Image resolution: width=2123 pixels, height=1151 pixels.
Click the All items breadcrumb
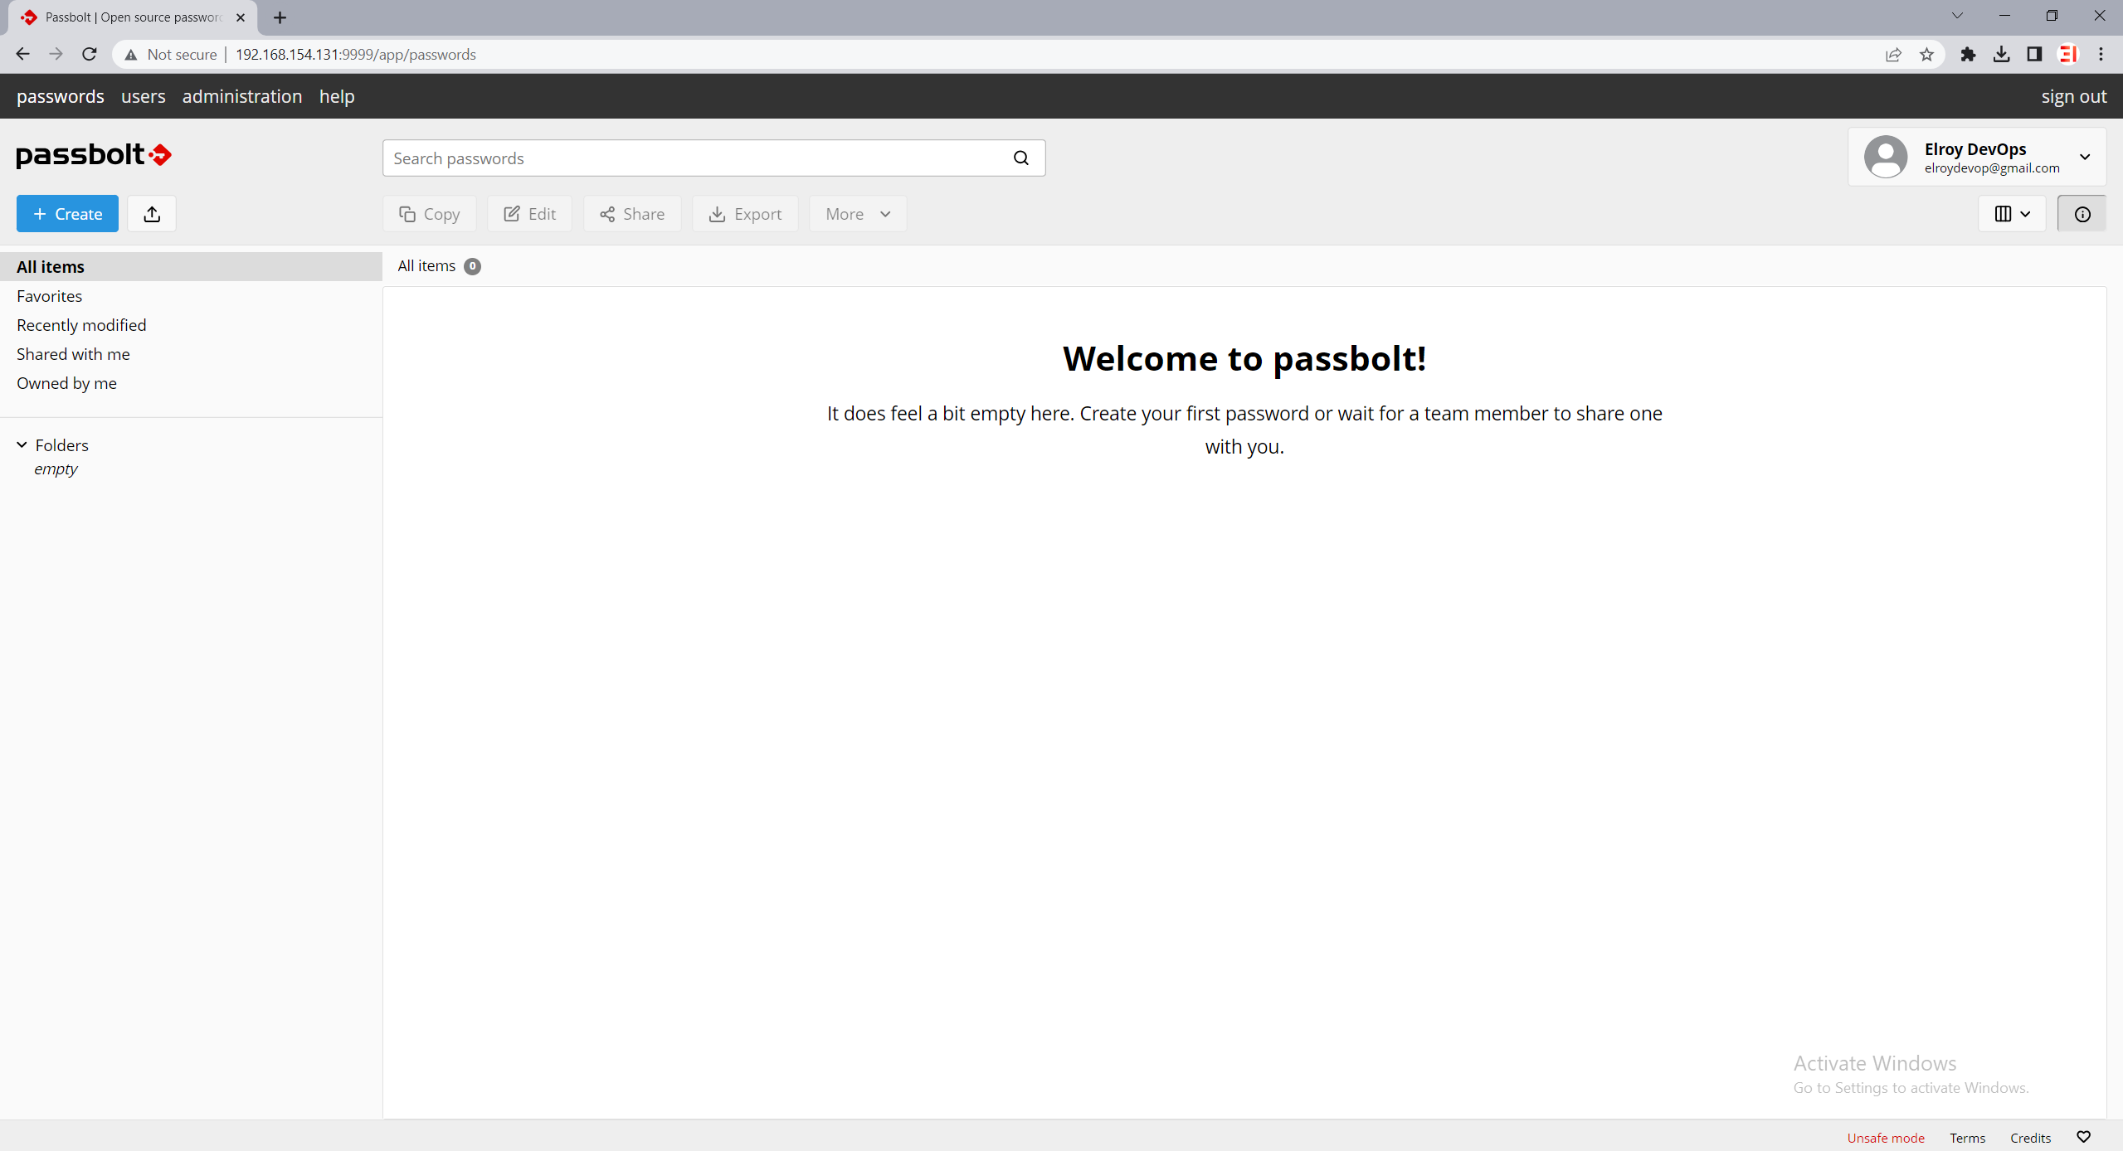click(x=426, y=266)
